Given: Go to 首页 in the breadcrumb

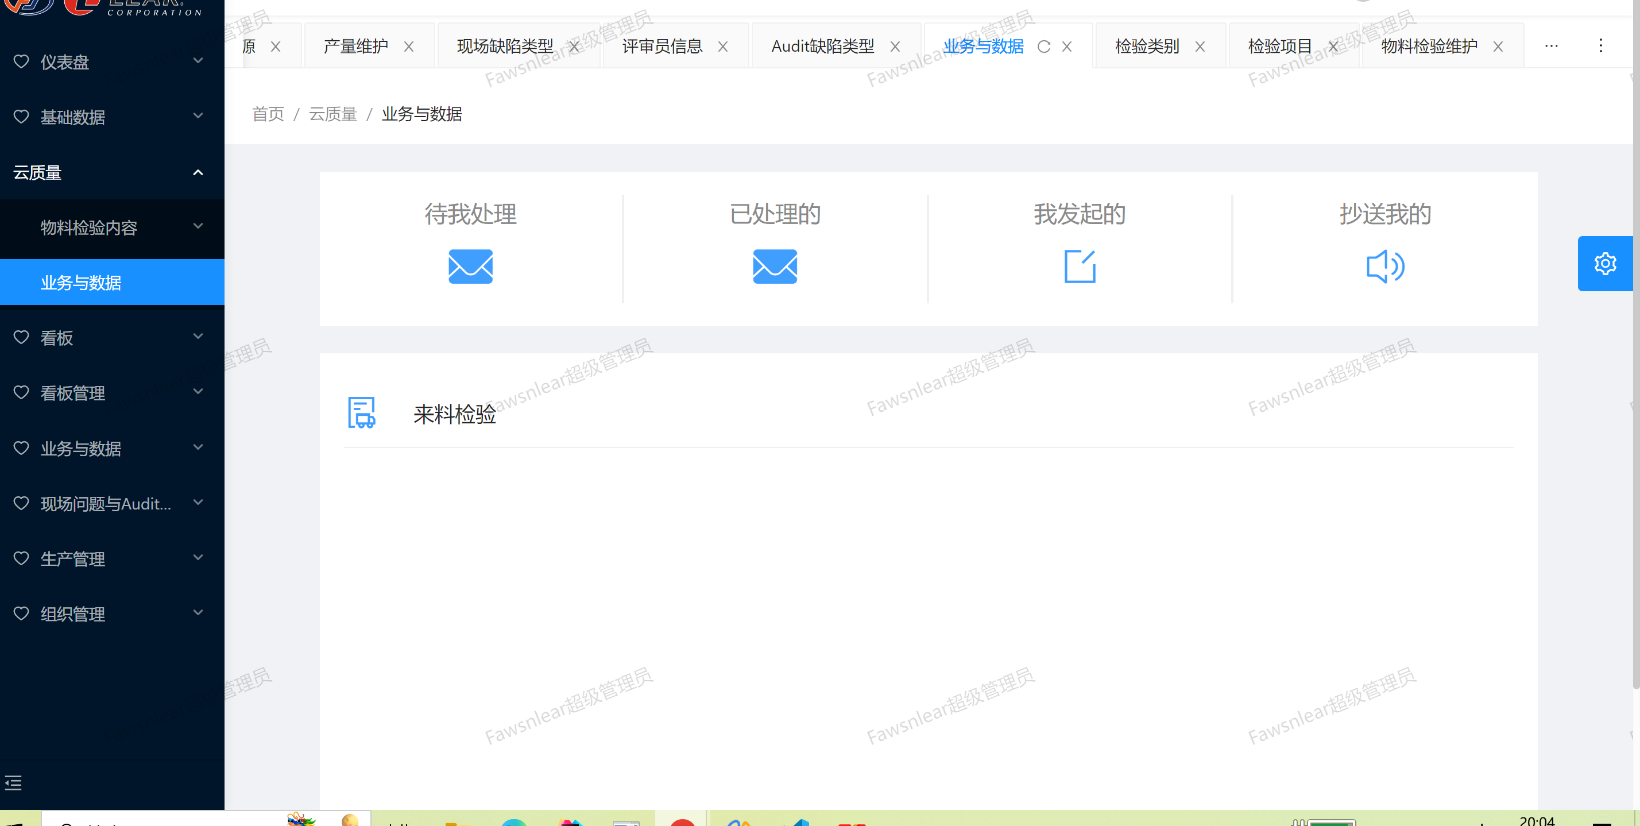Looking at the screenshot, I should click(x=268, y=114).
